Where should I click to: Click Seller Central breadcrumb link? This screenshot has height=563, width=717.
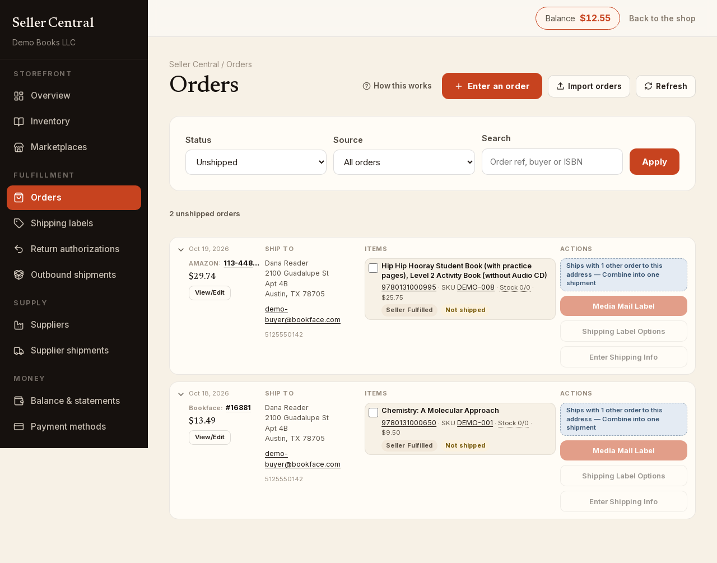pyautogui.click(x=194, y=64)
